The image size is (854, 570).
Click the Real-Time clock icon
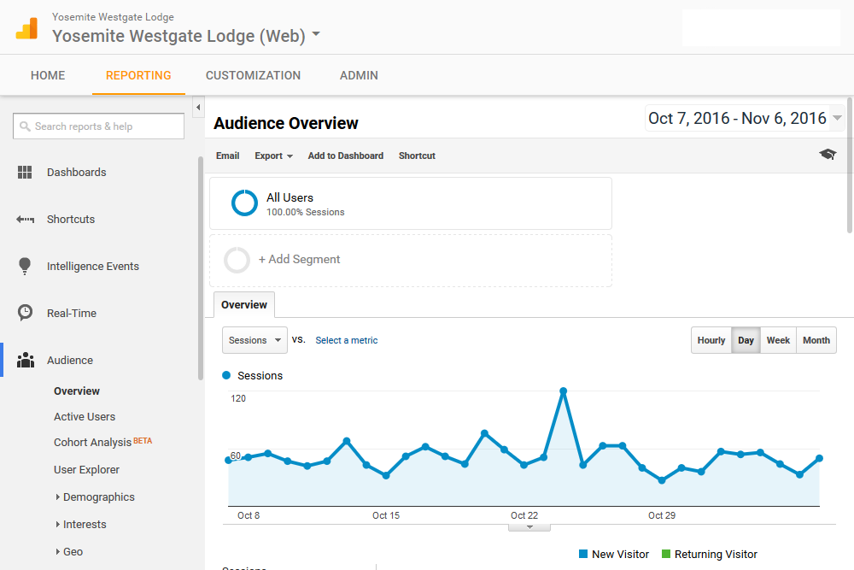(25, 313)
